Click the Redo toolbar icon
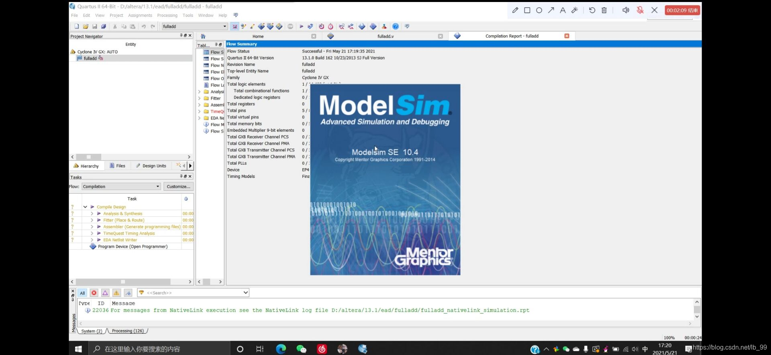The height and width of the screenshot is (355, 771). coord(153,26)
